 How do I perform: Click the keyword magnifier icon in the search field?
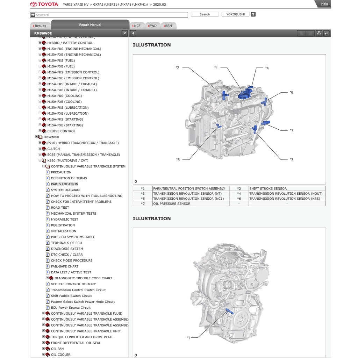[33, 14]
